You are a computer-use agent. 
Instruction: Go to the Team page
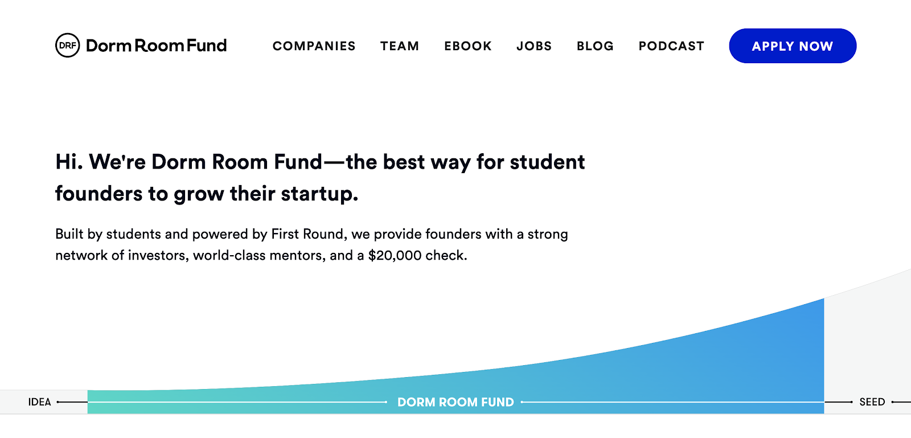[400, 46]
